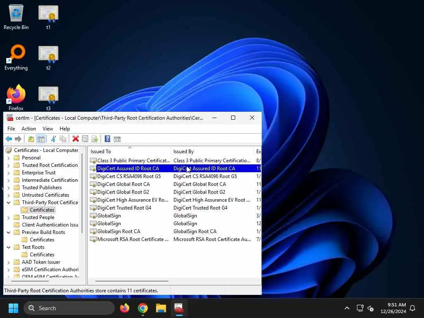
Task: Collapse the Test Roots node
Action: (8, 247)
